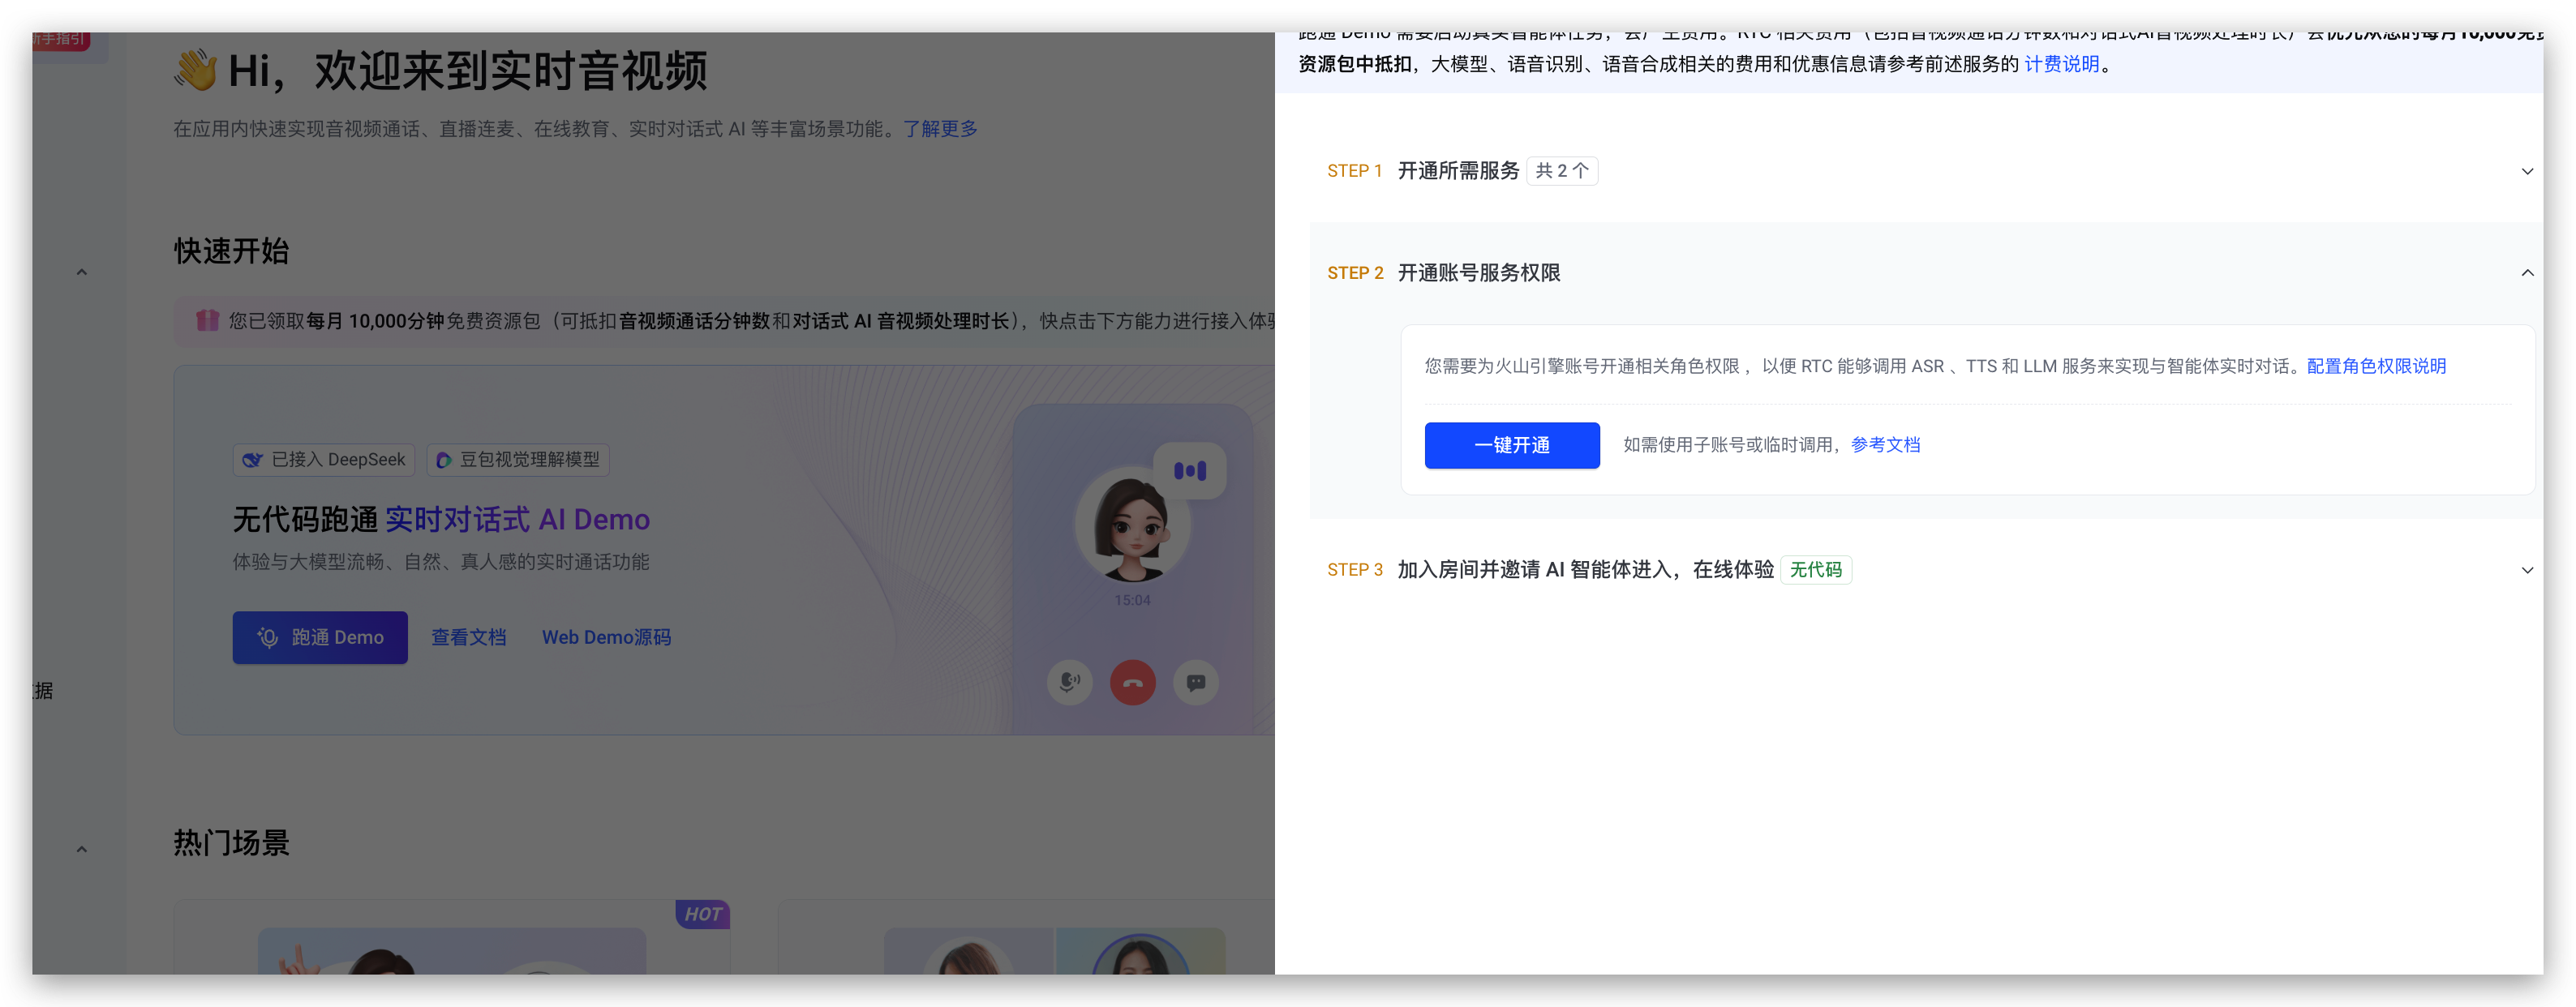This screenshot has width=2576, height=1007.
Task: Collapse sidebar group beside 快速开始
Action: click(82, 272)
